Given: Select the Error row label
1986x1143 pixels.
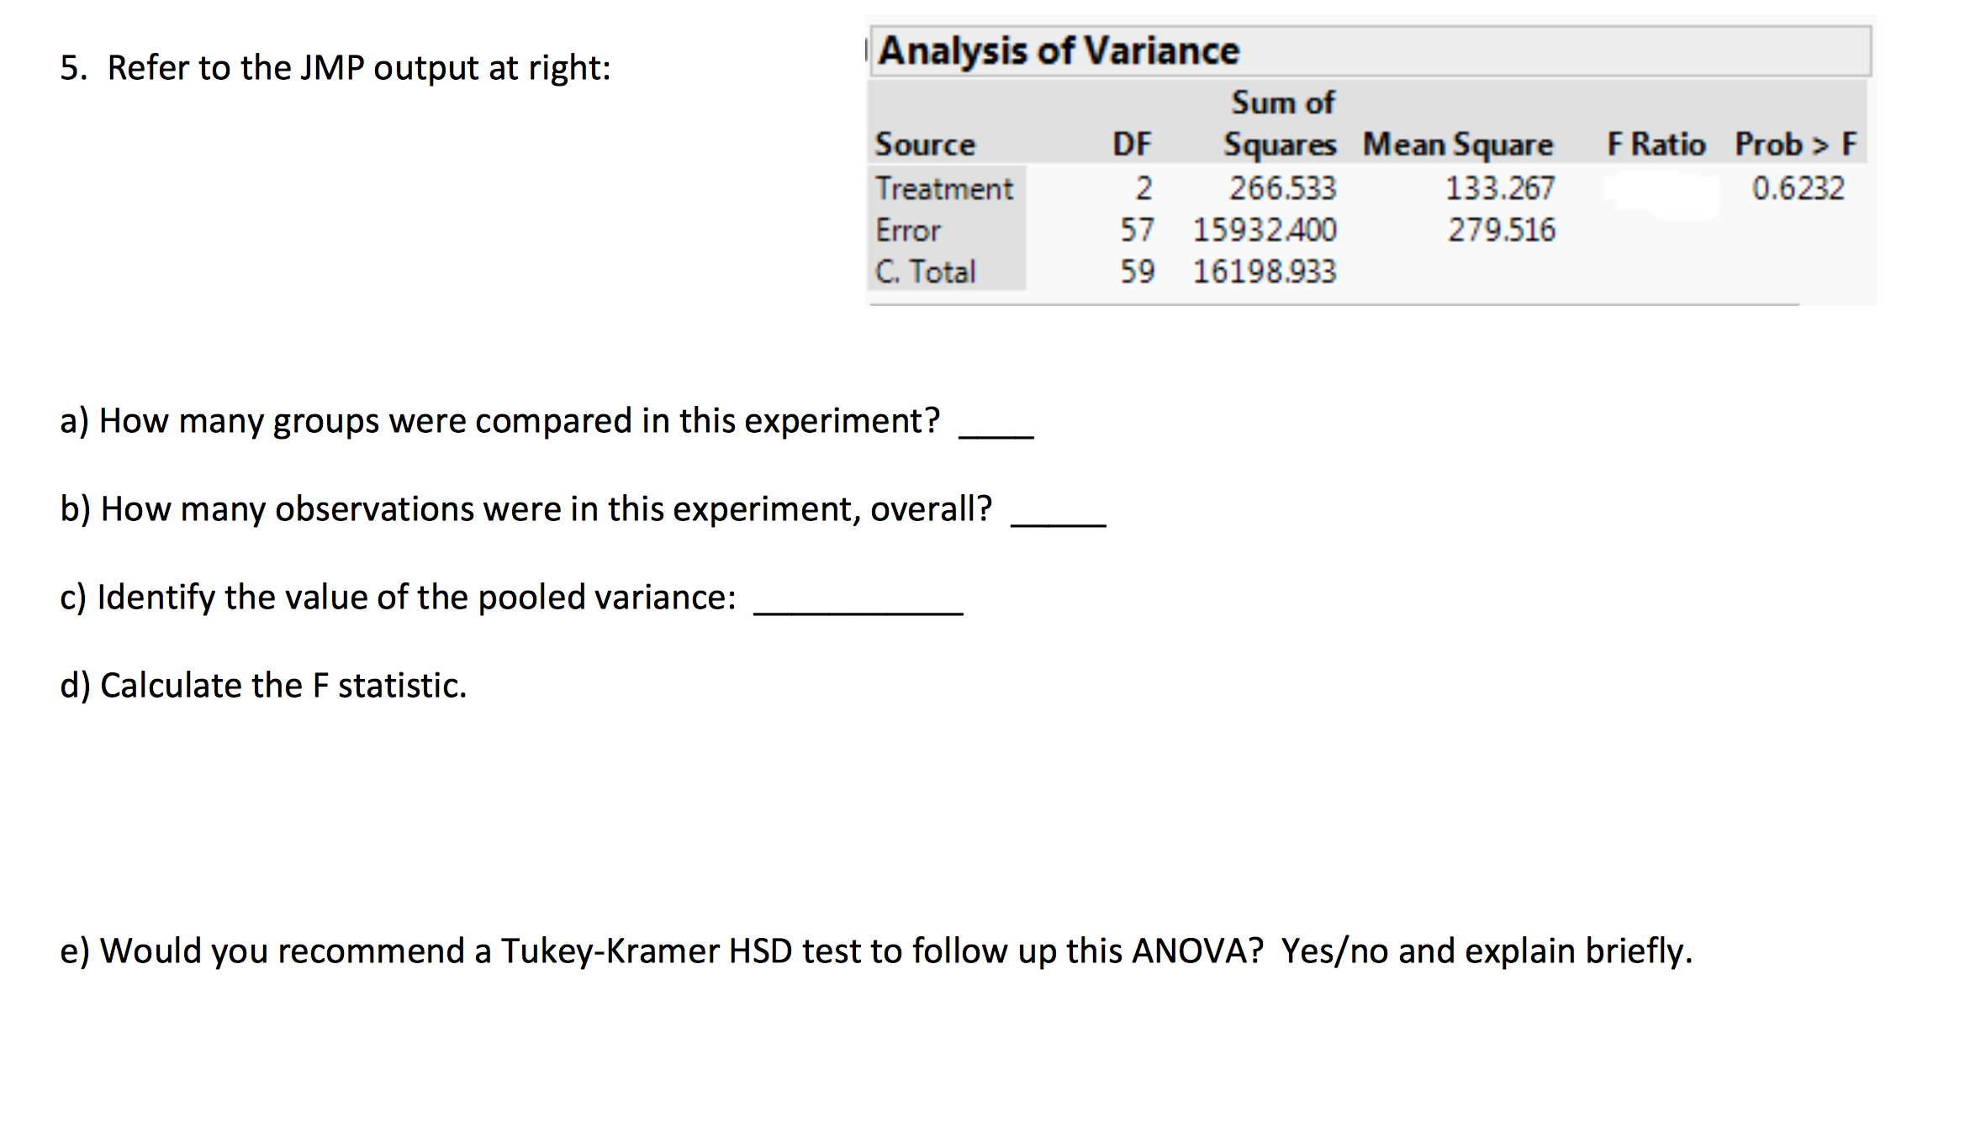Looking at the screenshot, I should (908, 230).
